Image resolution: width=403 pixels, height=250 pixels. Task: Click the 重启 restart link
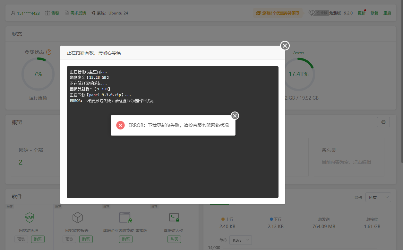click(387, 13)
